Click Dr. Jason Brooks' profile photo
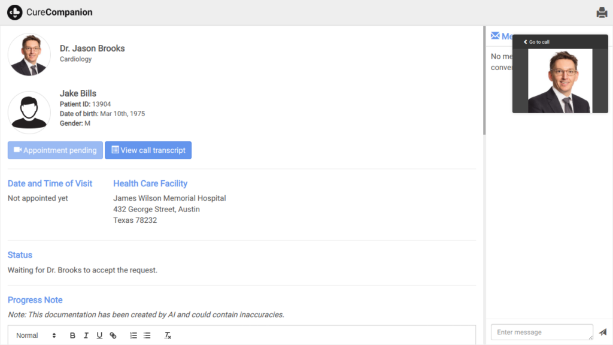613x345 pixels. click(29, 55)
